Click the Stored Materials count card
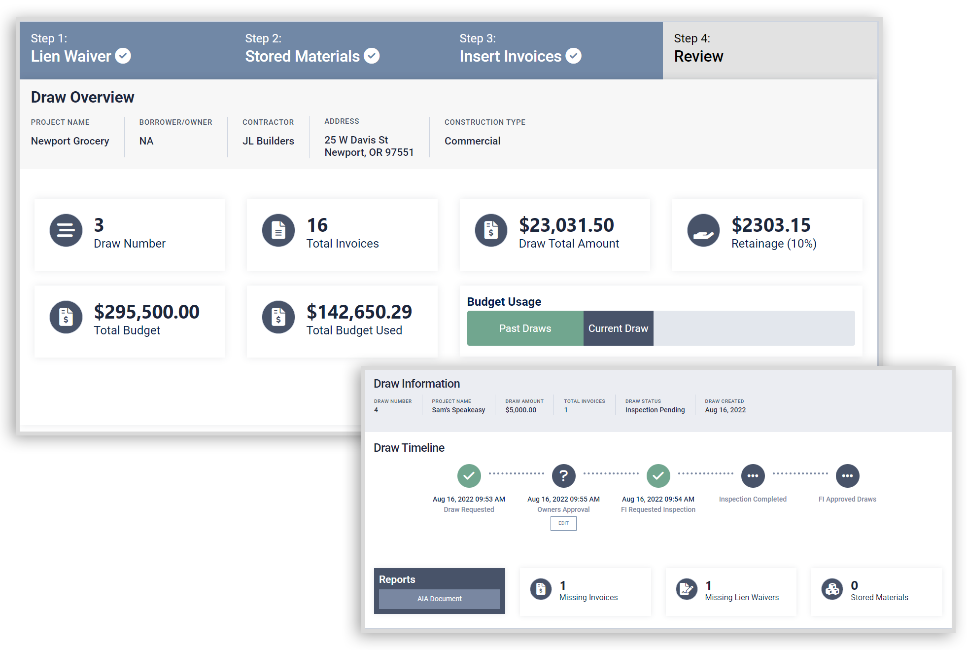 (x=877, y=592)
